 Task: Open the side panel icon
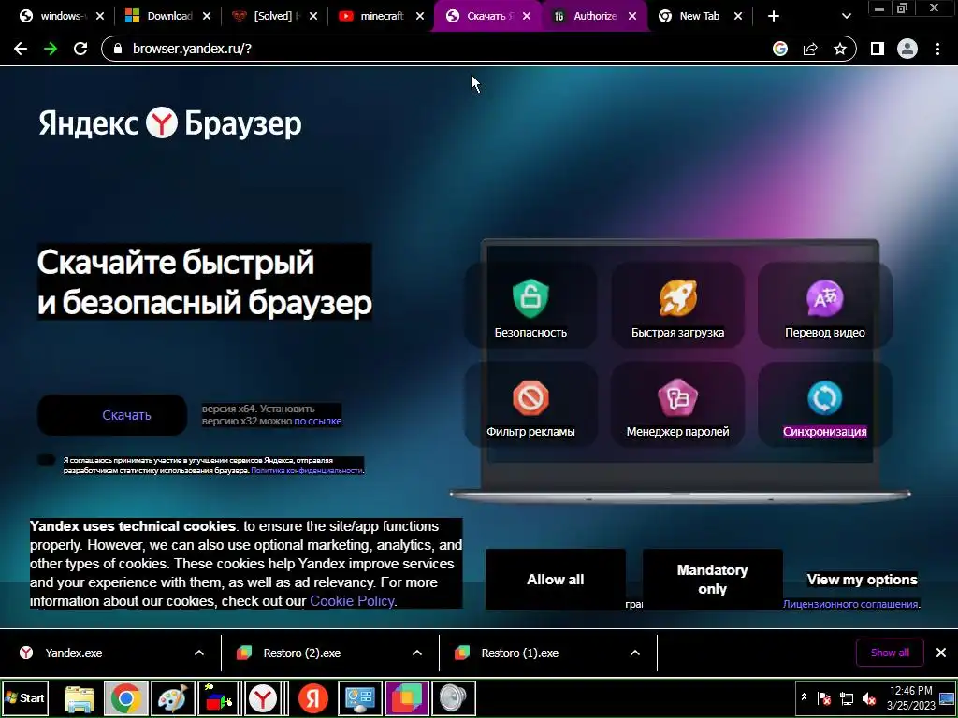(878, 49)
